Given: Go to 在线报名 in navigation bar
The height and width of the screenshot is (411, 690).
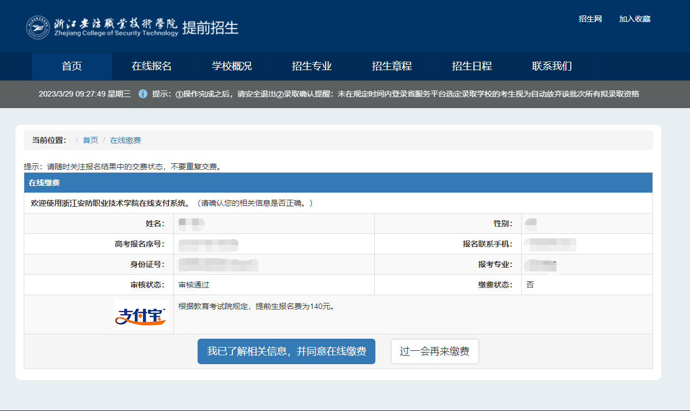Looking at the screenshot, I should (x=152, y=66).
